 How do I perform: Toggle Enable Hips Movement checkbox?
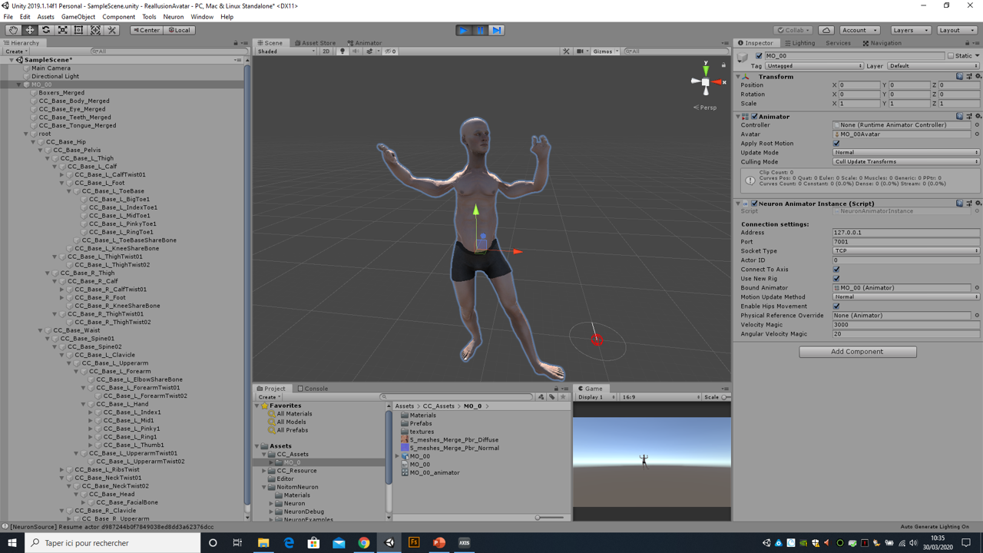[836, 306]
